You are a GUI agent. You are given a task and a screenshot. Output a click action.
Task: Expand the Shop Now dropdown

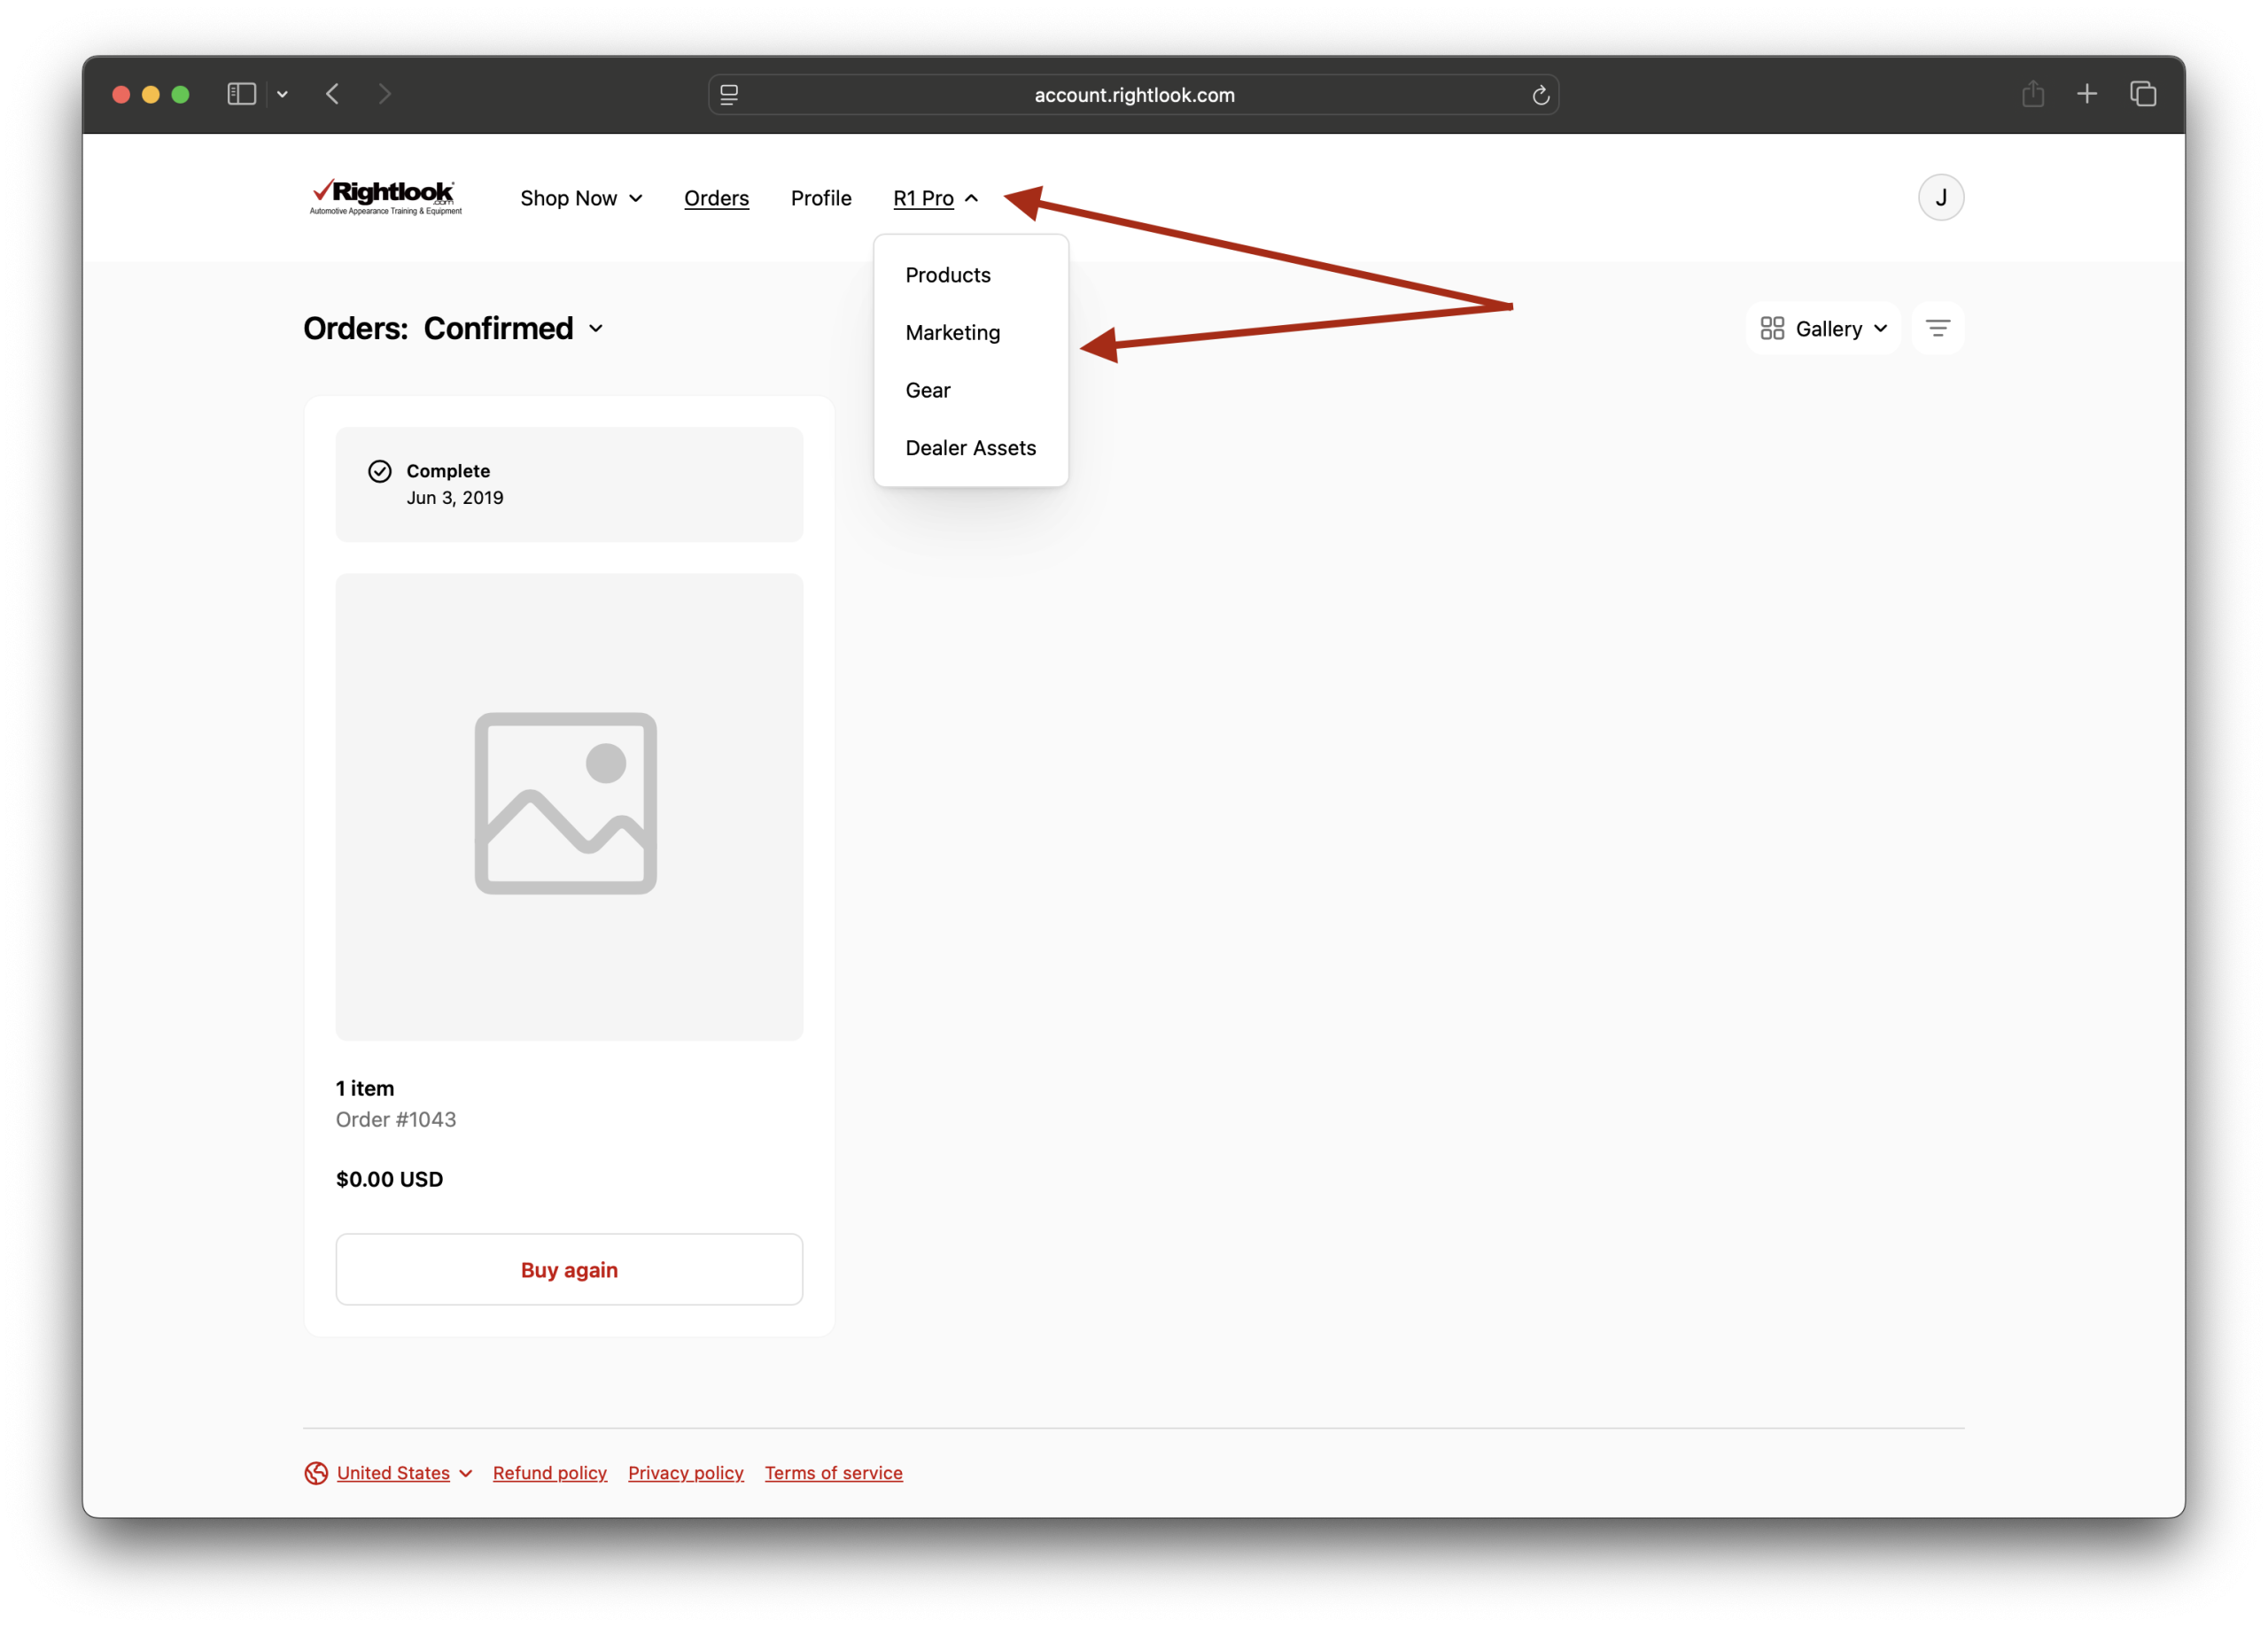tap(581, 198)
